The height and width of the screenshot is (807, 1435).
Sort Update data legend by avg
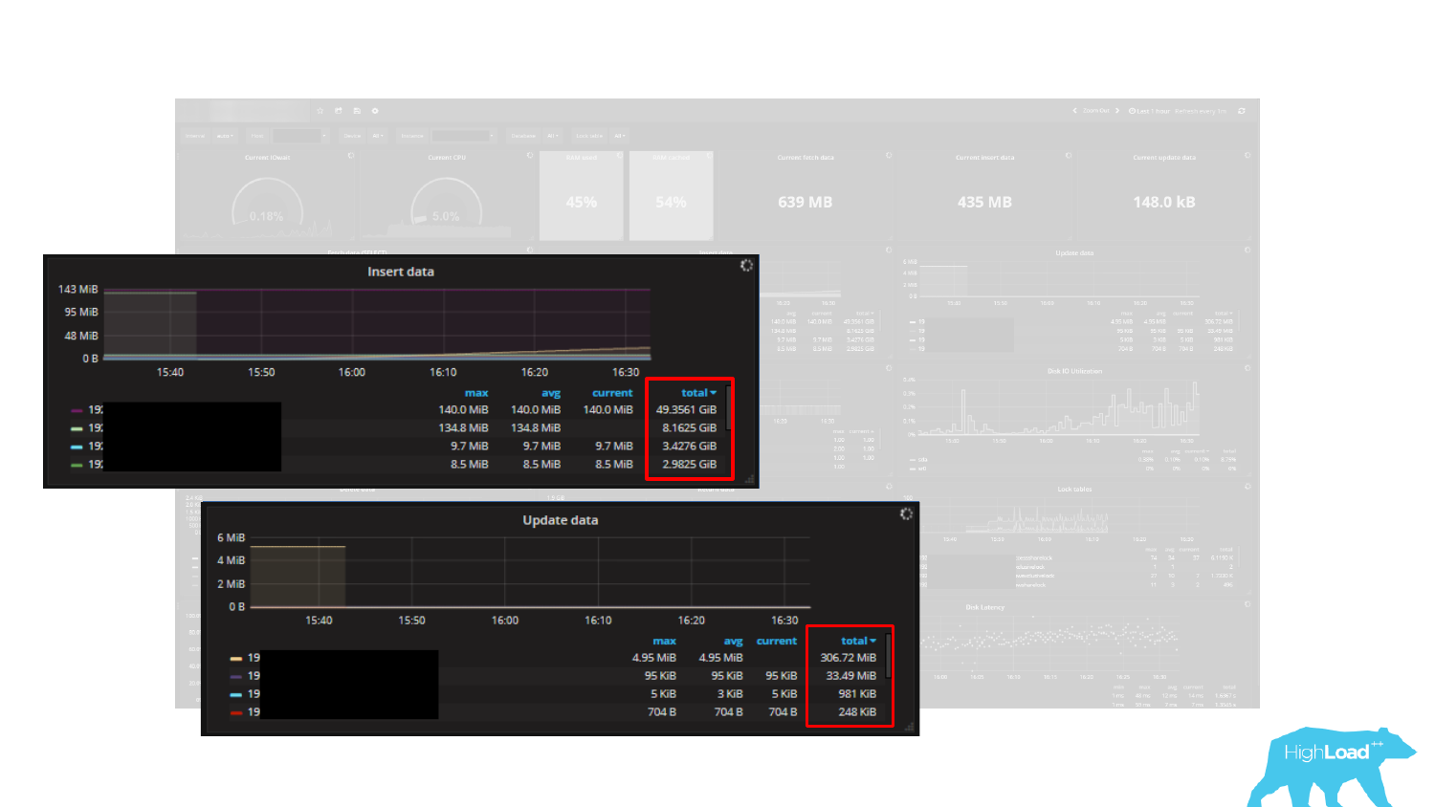coord(733,641)
